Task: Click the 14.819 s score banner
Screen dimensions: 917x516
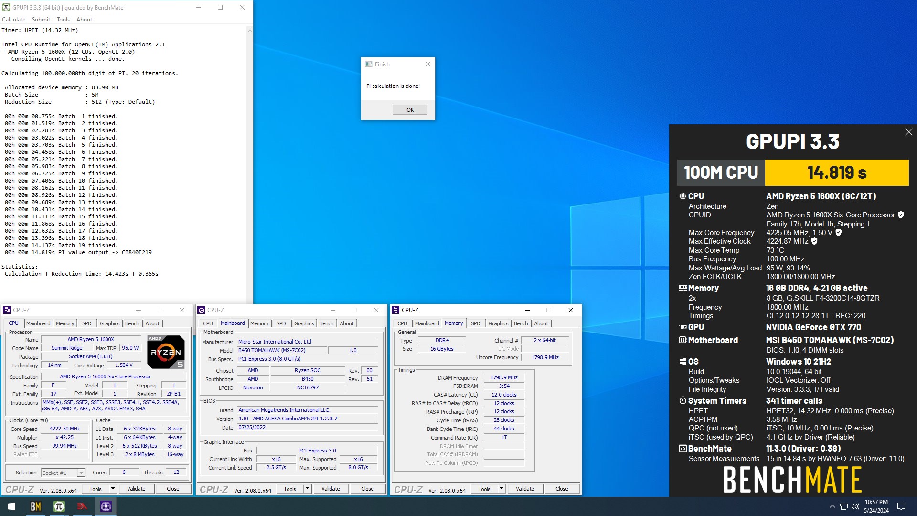Action: (837, 172)
